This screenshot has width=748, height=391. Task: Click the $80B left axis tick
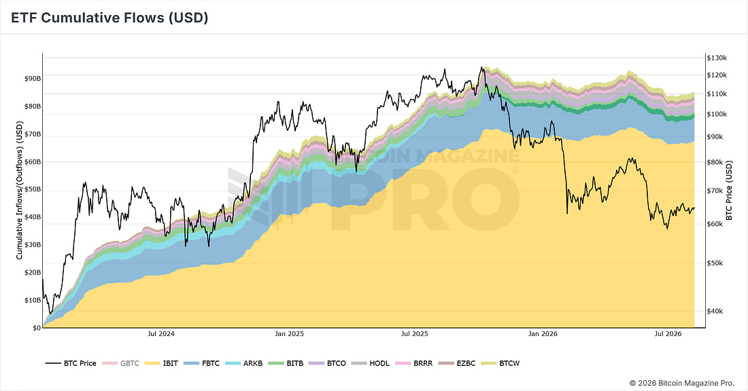(x=33, y=106)
